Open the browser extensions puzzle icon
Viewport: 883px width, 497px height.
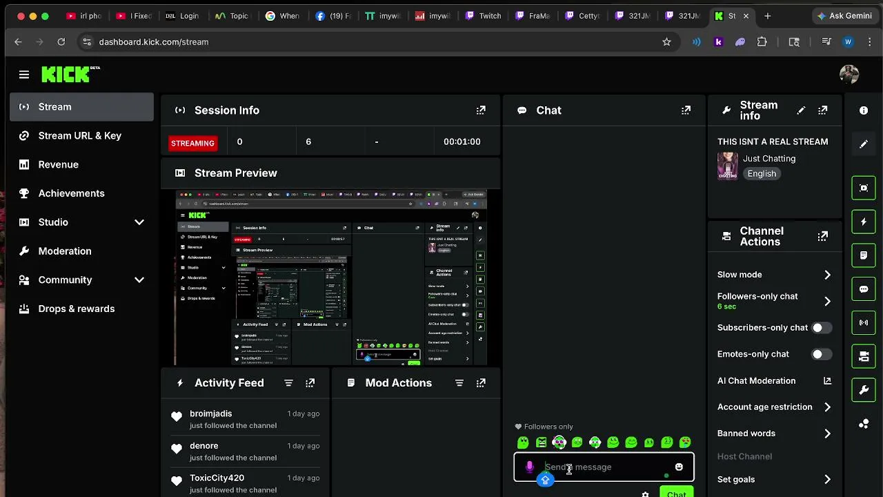[x=762, y=42]
